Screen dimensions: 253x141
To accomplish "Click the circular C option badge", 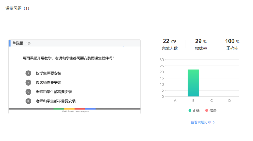I will [28, 92].
